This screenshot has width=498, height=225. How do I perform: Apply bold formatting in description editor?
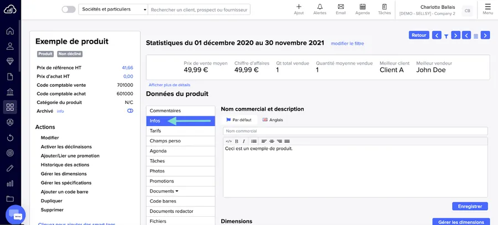237,142
